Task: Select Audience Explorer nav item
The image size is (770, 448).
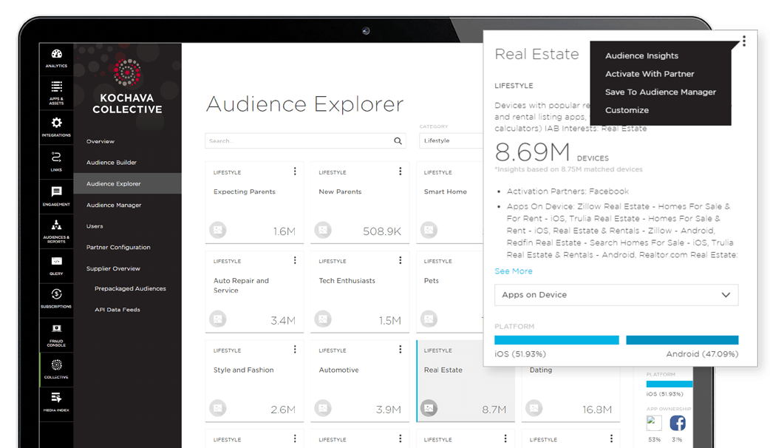Action: (x=128, y=183)
